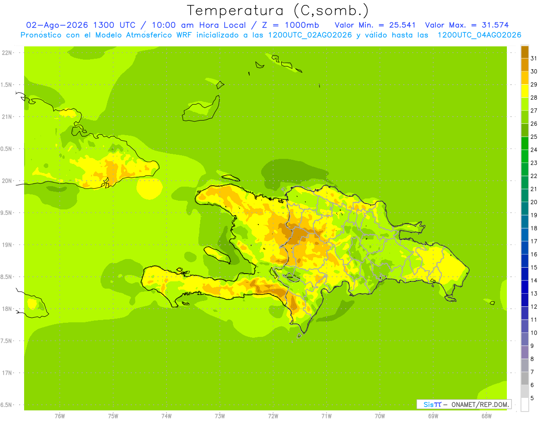Click the orange color bar segment between 30 and 31

coord(525,65)
